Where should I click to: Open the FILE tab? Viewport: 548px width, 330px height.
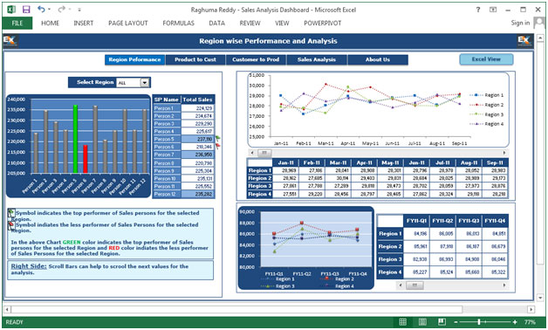[17, 23]
